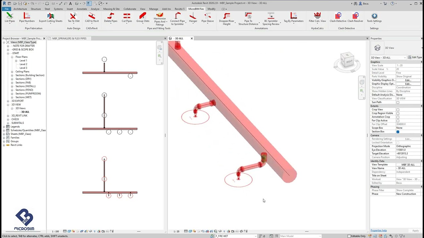The height and width of the screenshot is (238, 424).
Task: Uncheck the Section Box property
Action: [398, 132]
